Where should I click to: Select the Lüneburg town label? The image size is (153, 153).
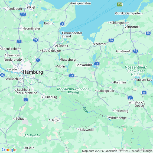tap(50, 97)
